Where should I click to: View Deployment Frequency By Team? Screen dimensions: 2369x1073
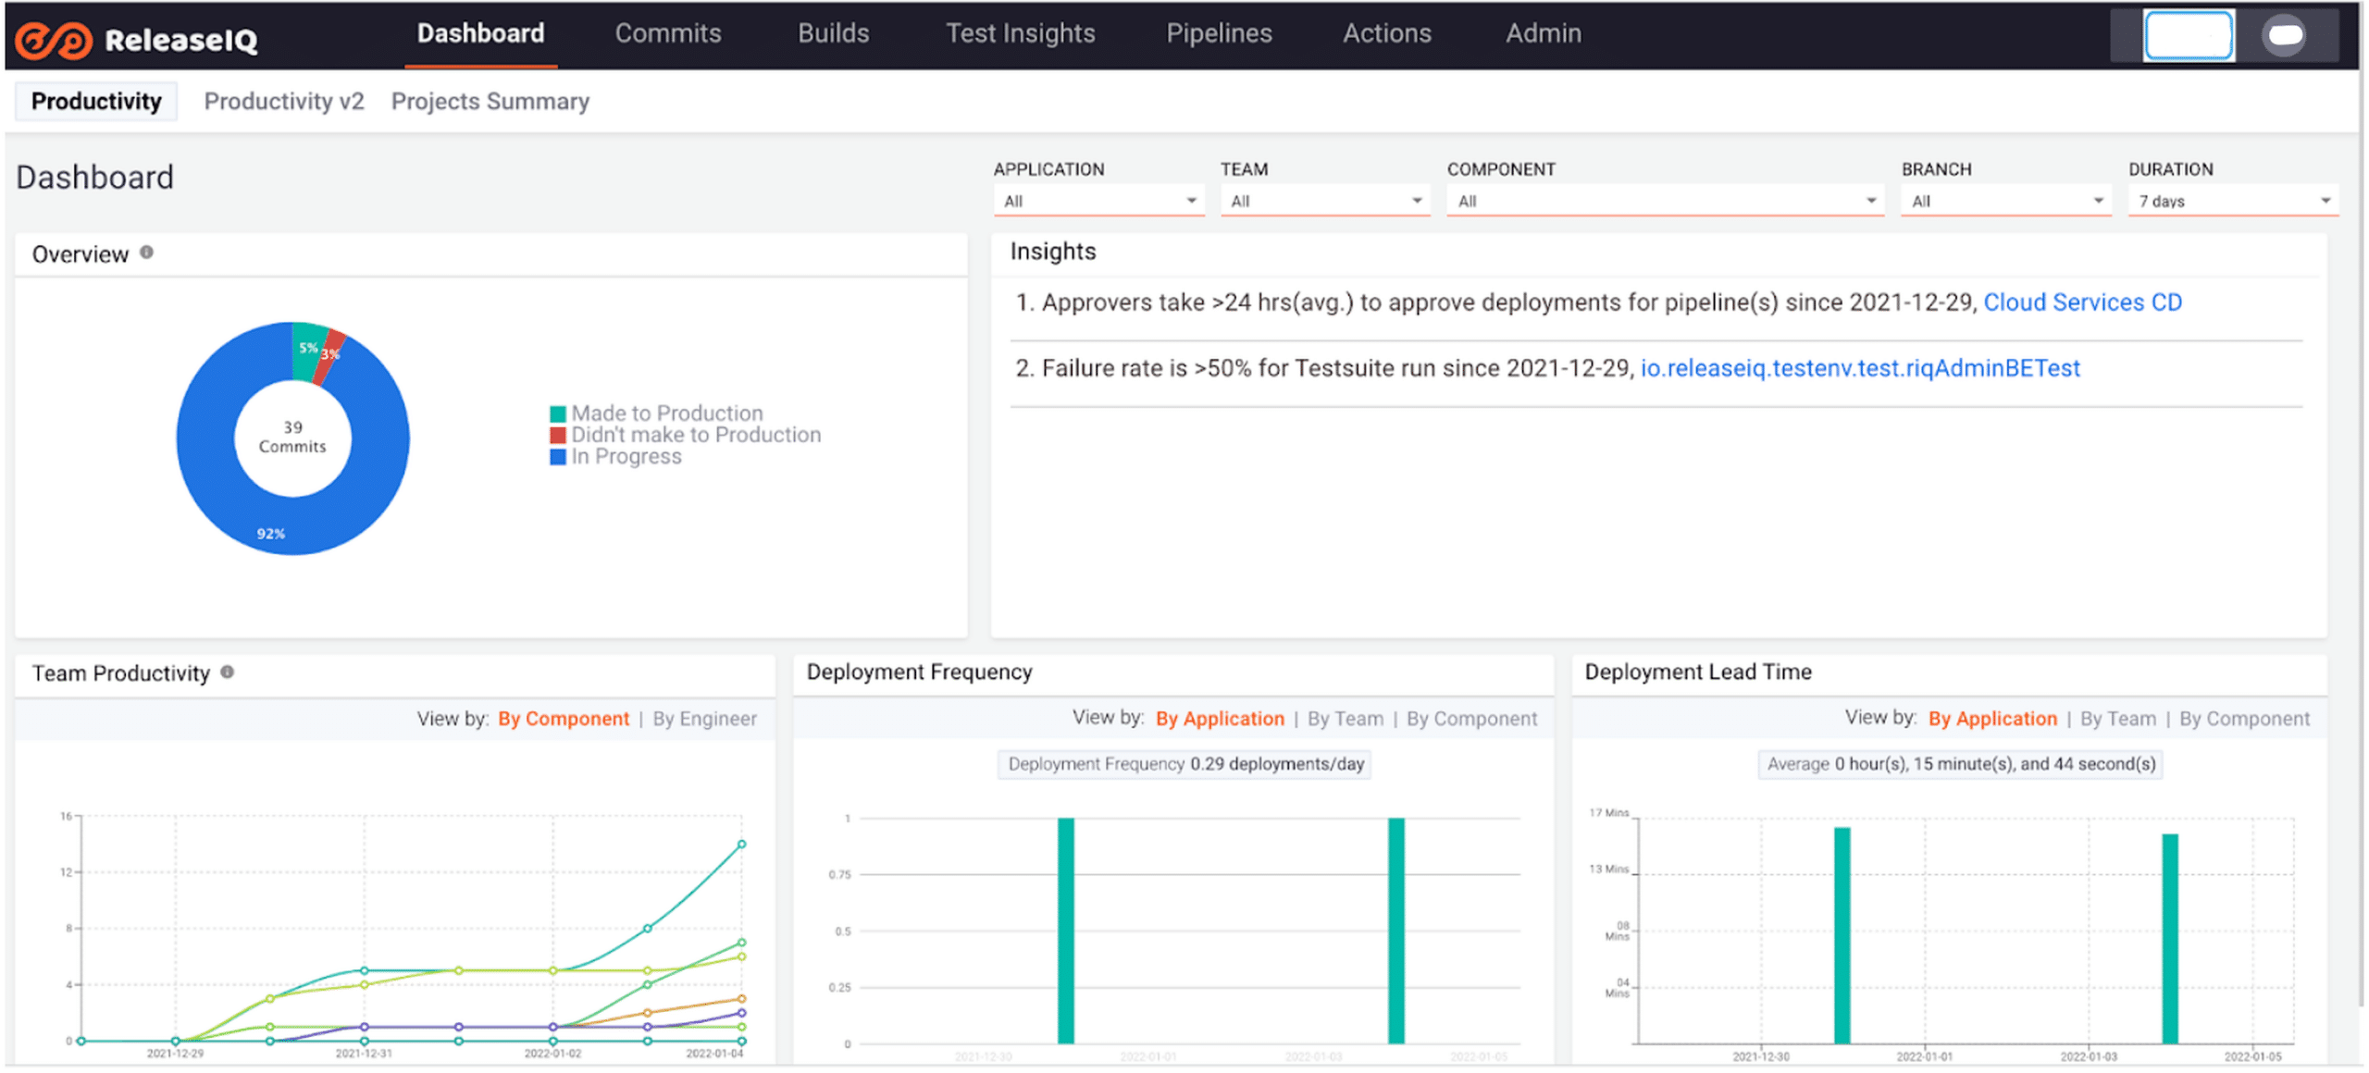1345,719
